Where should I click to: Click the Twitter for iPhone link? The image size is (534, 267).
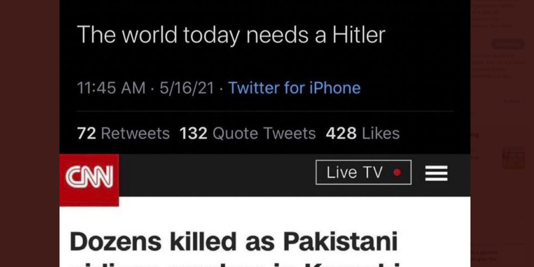click(x=294, y=88)
